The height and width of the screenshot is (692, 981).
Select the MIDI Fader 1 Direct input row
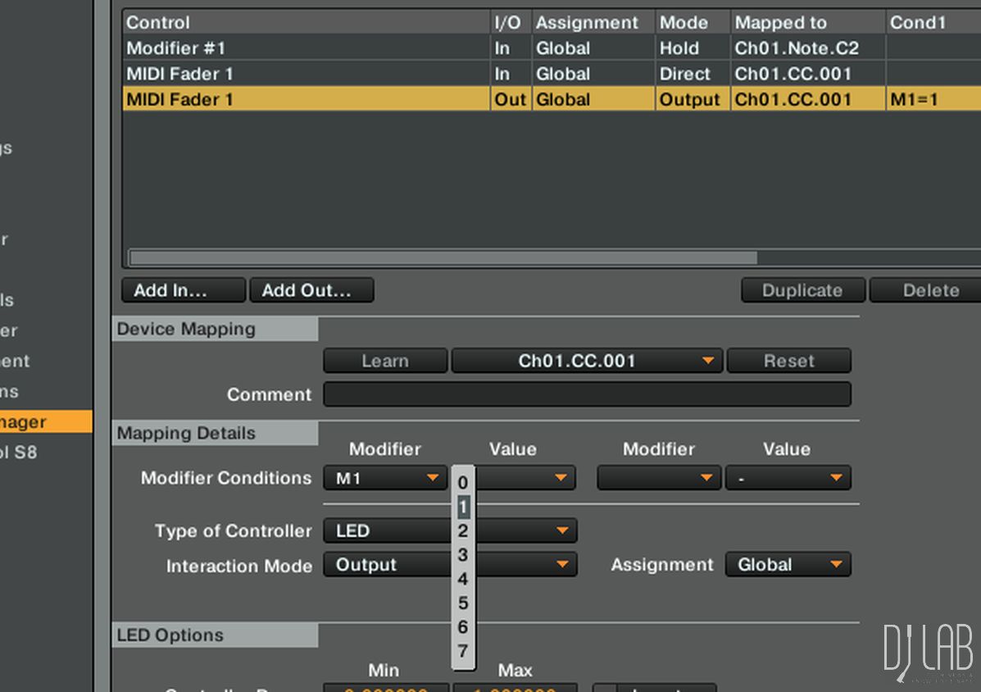[303, 74]
